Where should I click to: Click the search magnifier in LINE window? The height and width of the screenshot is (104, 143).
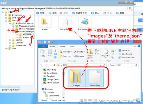point(131,8)
